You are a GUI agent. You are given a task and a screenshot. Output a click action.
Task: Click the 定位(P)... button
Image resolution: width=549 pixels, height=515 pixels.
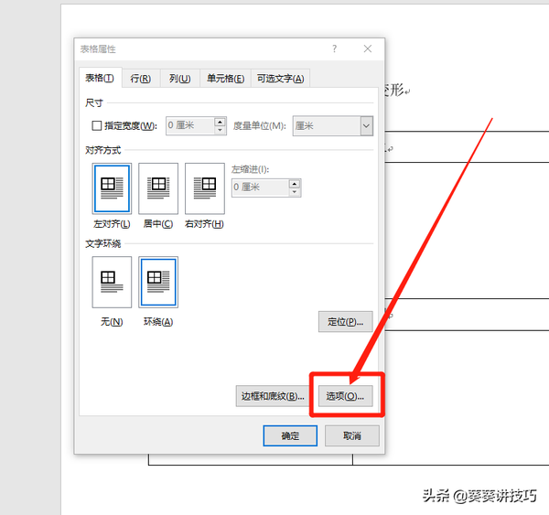click(x=345, y=321)
